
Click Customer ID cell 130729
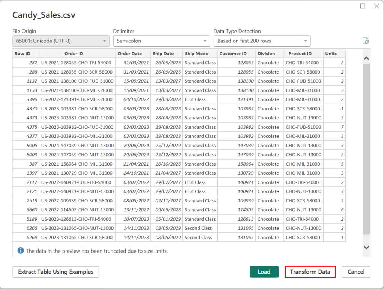coord(237,173)
